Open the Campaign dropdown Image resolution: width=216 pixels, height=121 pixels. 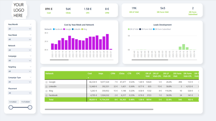[x=20, y=60]
